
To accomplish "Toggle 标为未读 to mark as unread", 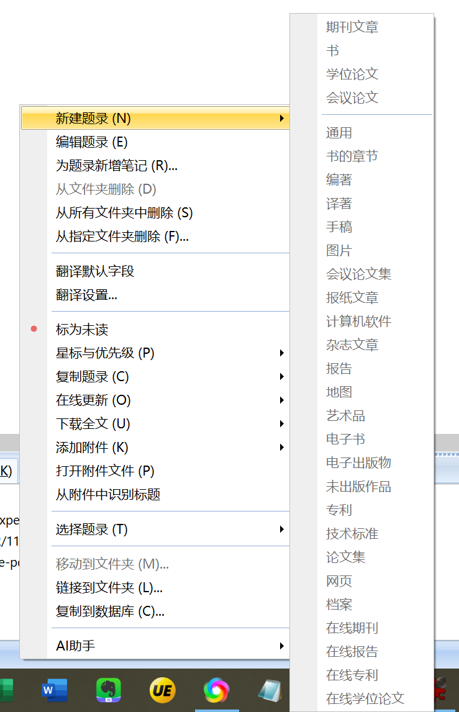I will (x=82, y=330).
